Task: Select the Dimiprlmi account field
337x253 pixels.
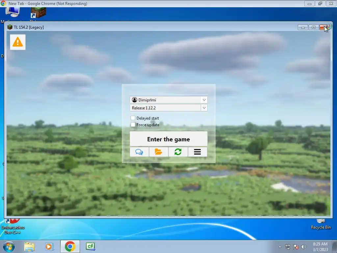Action: (x=168, y=100)
